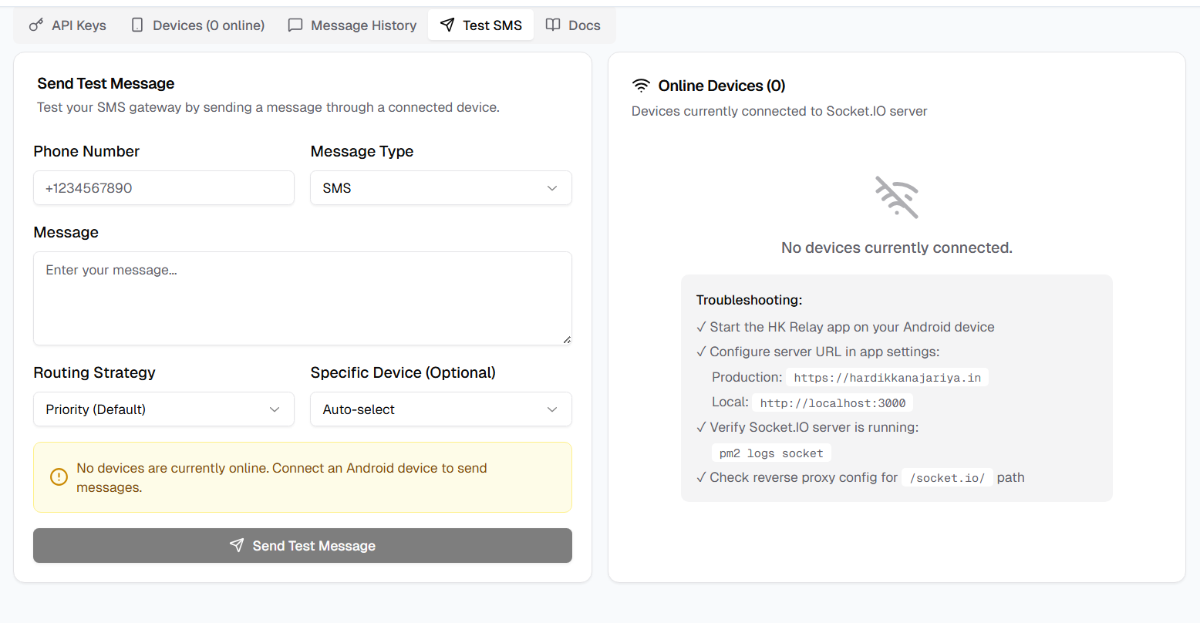This screenshot has width=1200, height=623.
Task: Click the paper plane icon in Test SMS tab
Action: click(447, 25)
